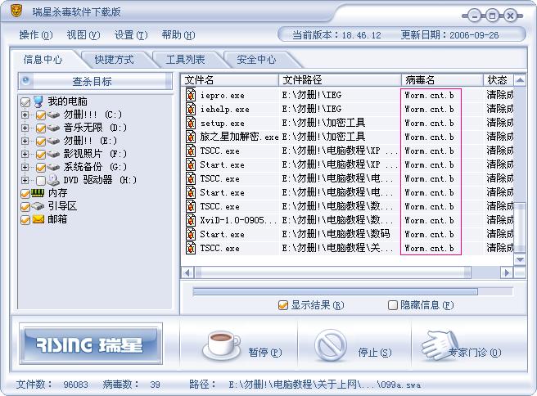Click the prohibition sign stop icon
The width and height of the screenshot is (537, 396).
pyautogui.click(x=331, y=346)
